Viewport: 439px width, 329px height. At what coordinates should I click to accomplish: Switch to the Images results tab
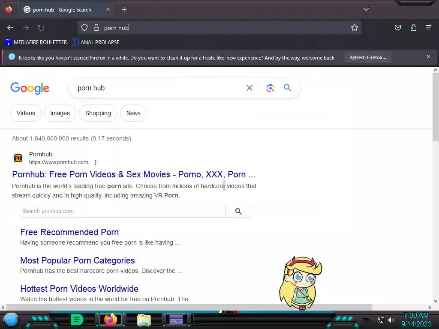pyautogui.click(x=60, y=113)
